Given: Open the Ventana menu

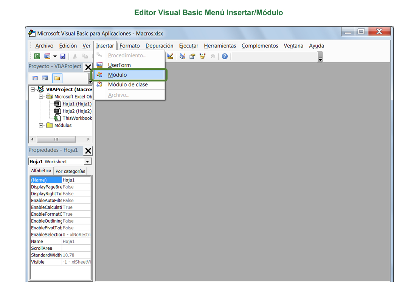Looking at the screenshot, I should coord(293,46).
